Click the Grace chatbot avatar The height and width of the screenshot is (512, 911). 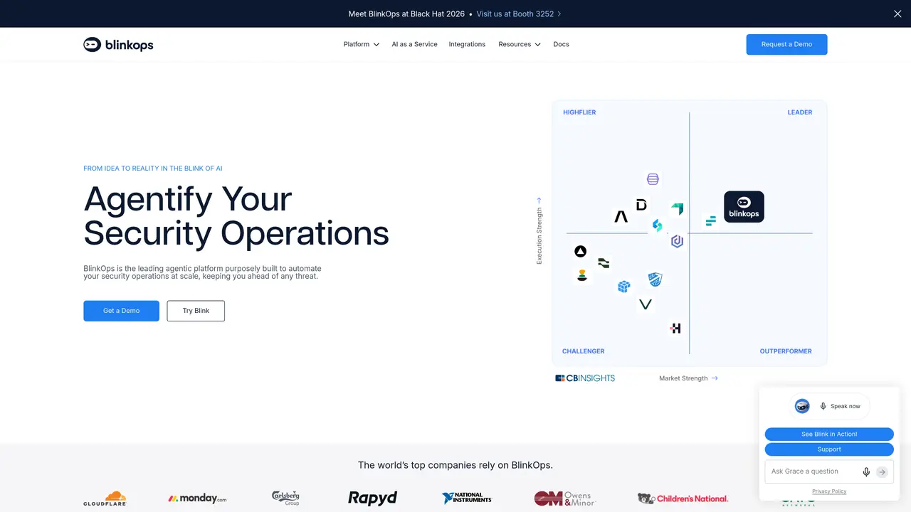click(x=802, y=406)
